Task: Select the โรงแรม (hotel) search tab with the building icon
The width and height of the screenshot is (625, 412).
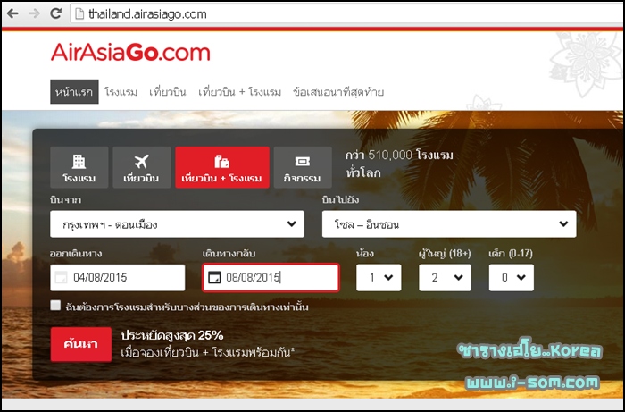Action: [x=79, y=167]
